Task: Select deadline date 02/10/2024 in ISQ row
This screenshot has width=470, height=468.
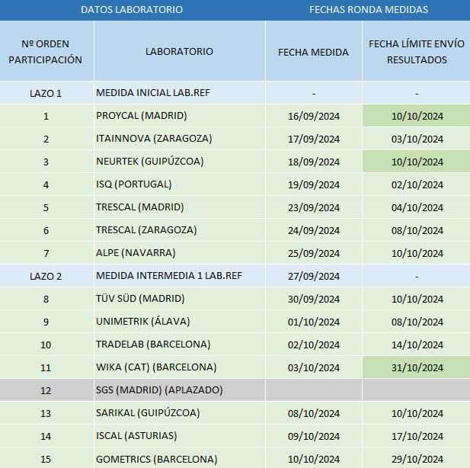Action: pyautogui.click(x=417, y=184)
